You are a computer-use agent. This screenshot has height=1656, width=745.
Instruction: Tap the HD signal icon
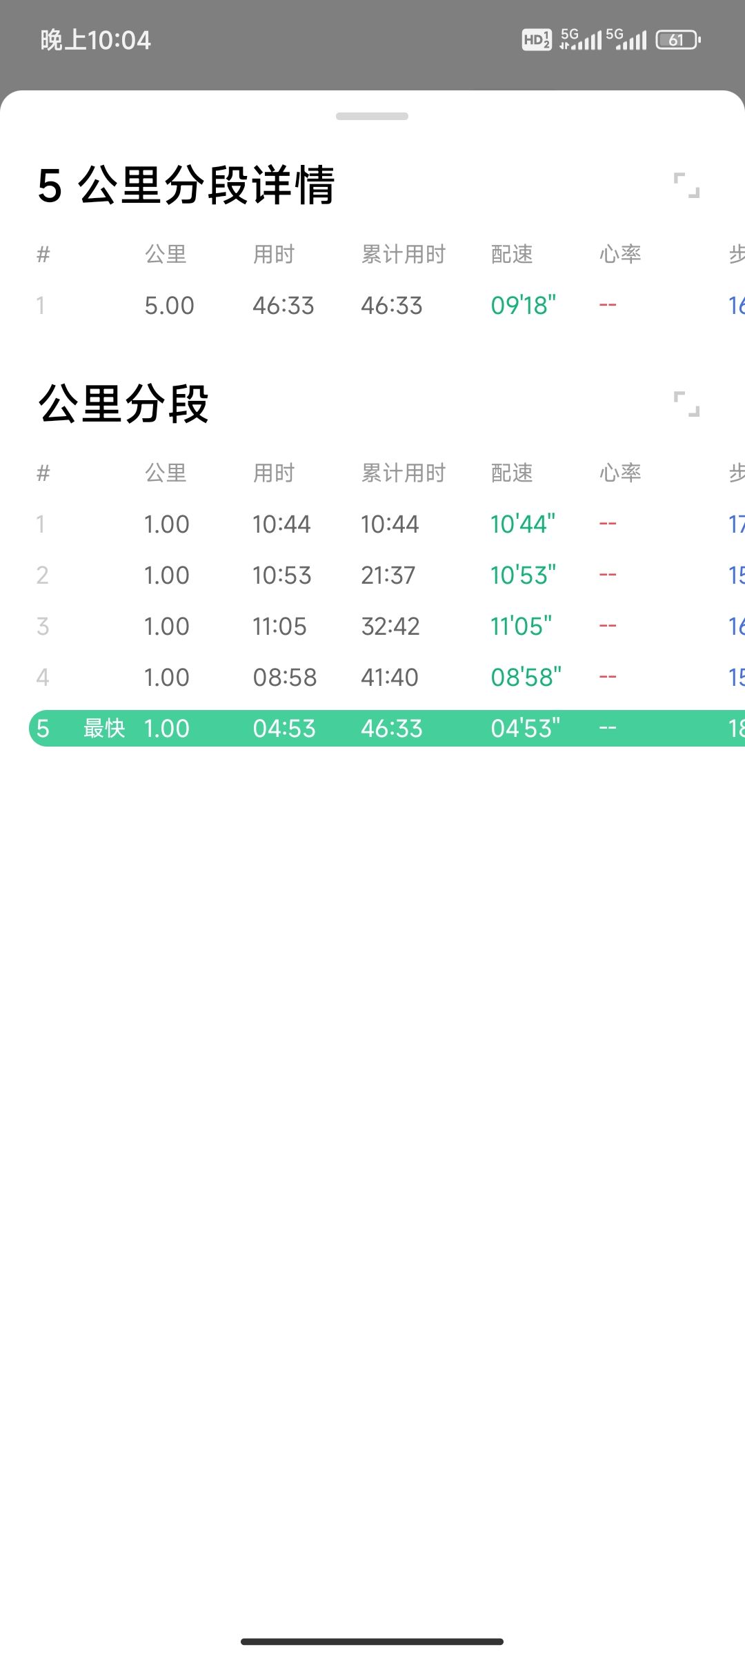(536, 40)
